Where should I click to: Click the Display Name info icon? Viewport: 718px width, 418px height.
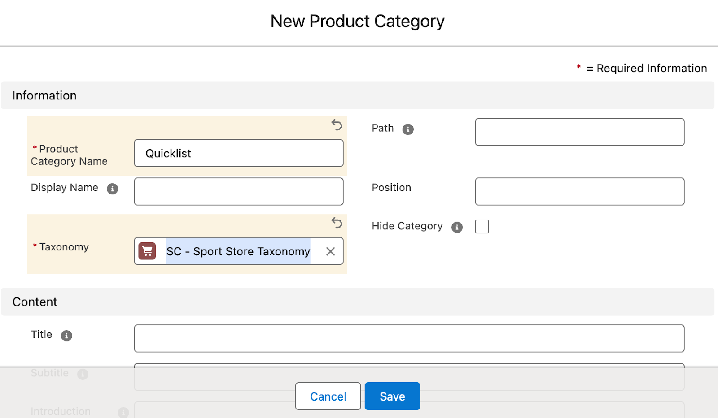pos(112,189)
